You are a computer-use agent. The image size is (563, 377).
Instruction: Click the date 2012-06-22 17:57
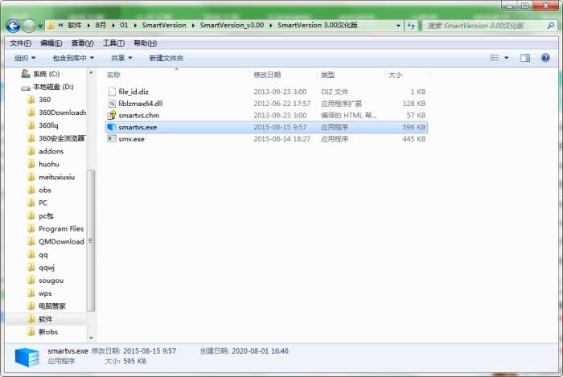pyautogui.click(x=281, y=104)
